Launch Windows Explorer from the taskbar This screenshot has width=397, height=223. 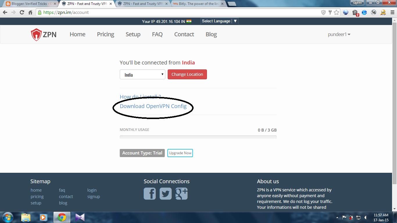click(26, 217)
